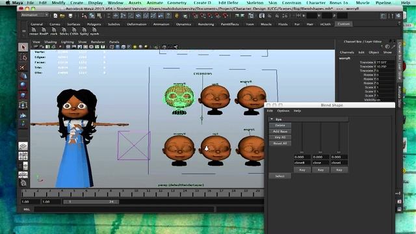This screenshot has height=234, width=416.
Task: Run the 'Sticks' custom shelf script
Action: 64,32
